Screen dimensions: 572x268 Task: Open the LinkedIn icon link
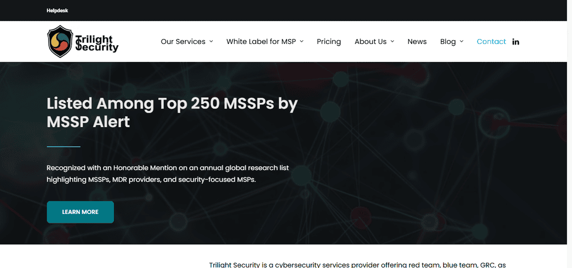pos(516,42)
